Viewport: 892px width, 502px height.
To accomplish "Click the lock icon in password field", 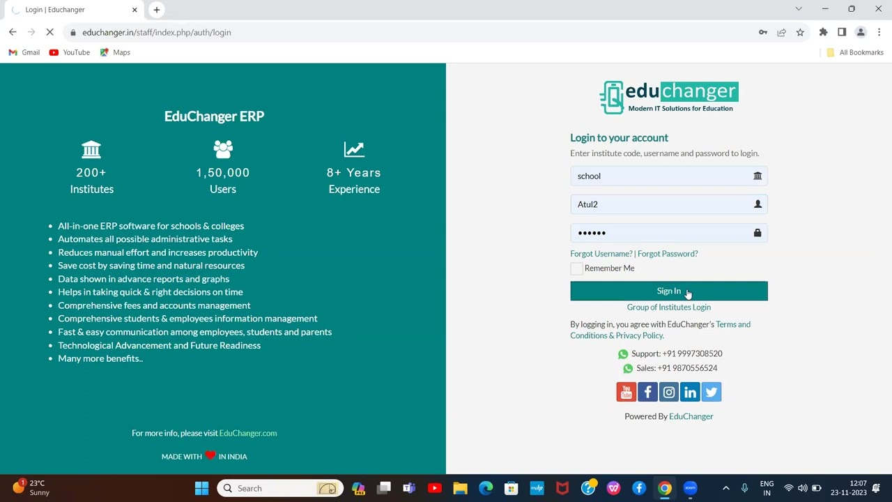I will click(x=758, y=233).
